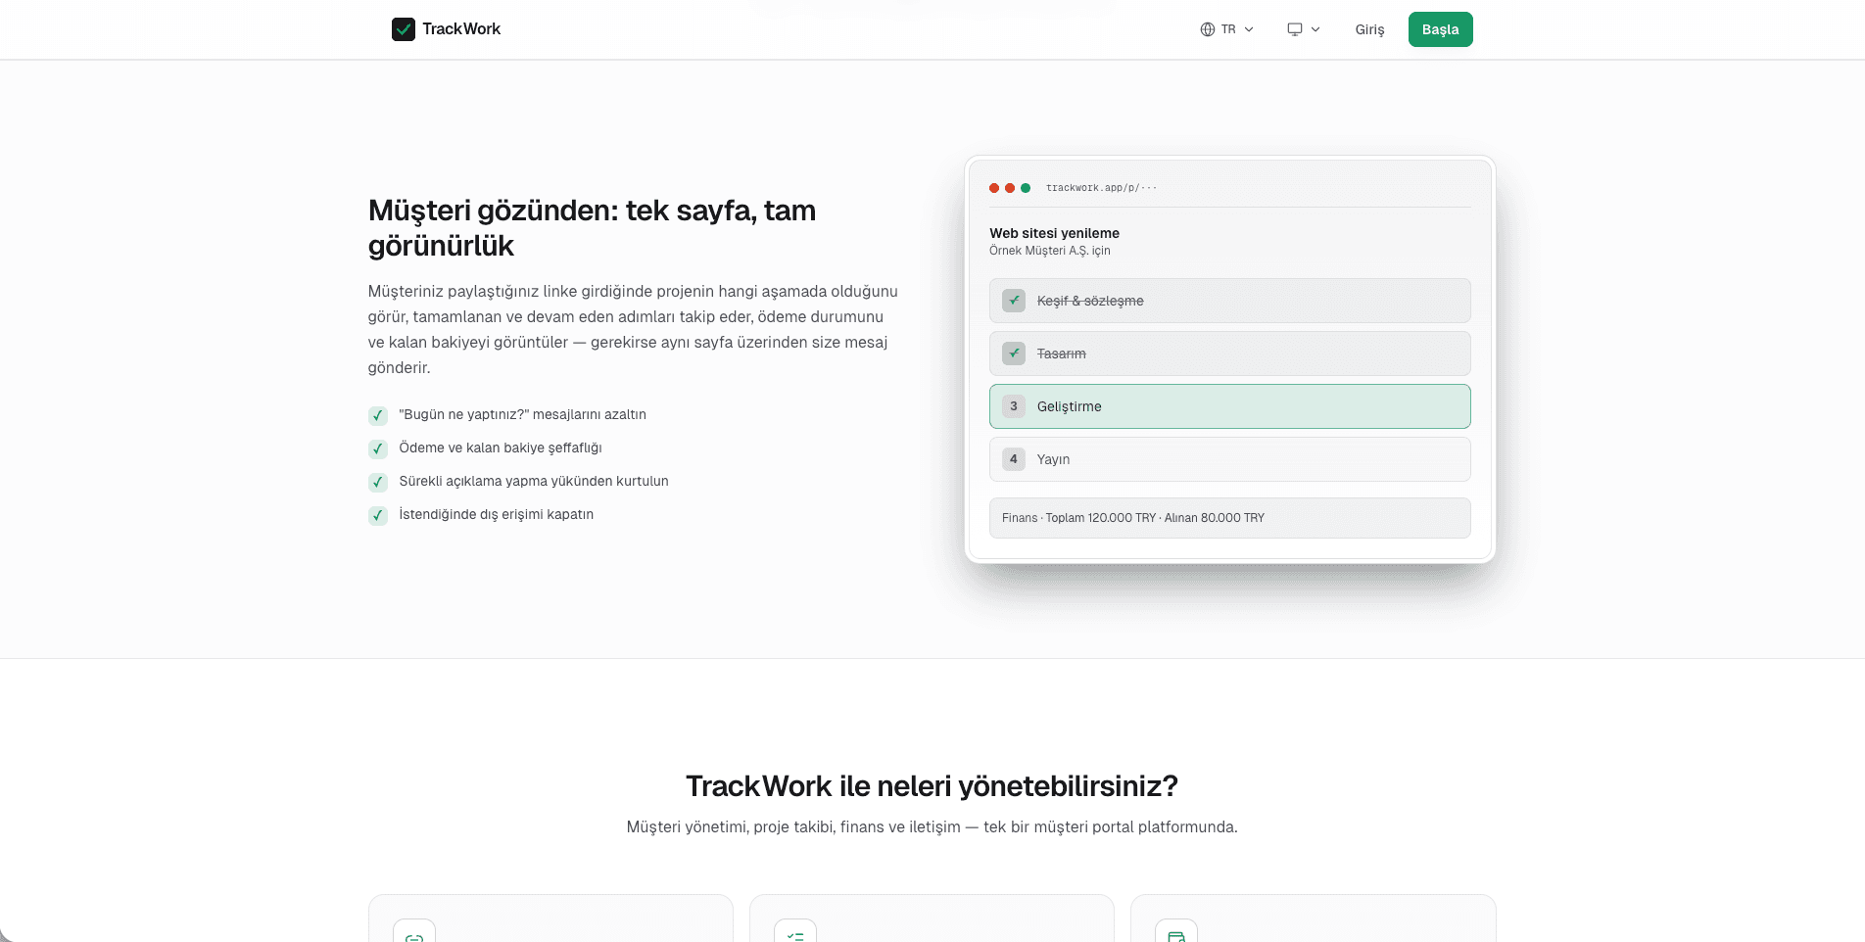Toggle the check beside dış erişimi kapatın
Viewport: 1865px width, 942px height.
pos(378,515)
